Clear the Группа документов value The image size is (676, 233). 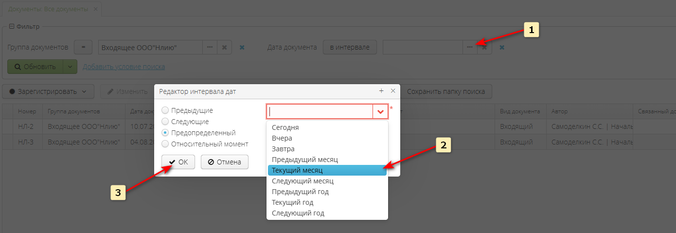224,47
